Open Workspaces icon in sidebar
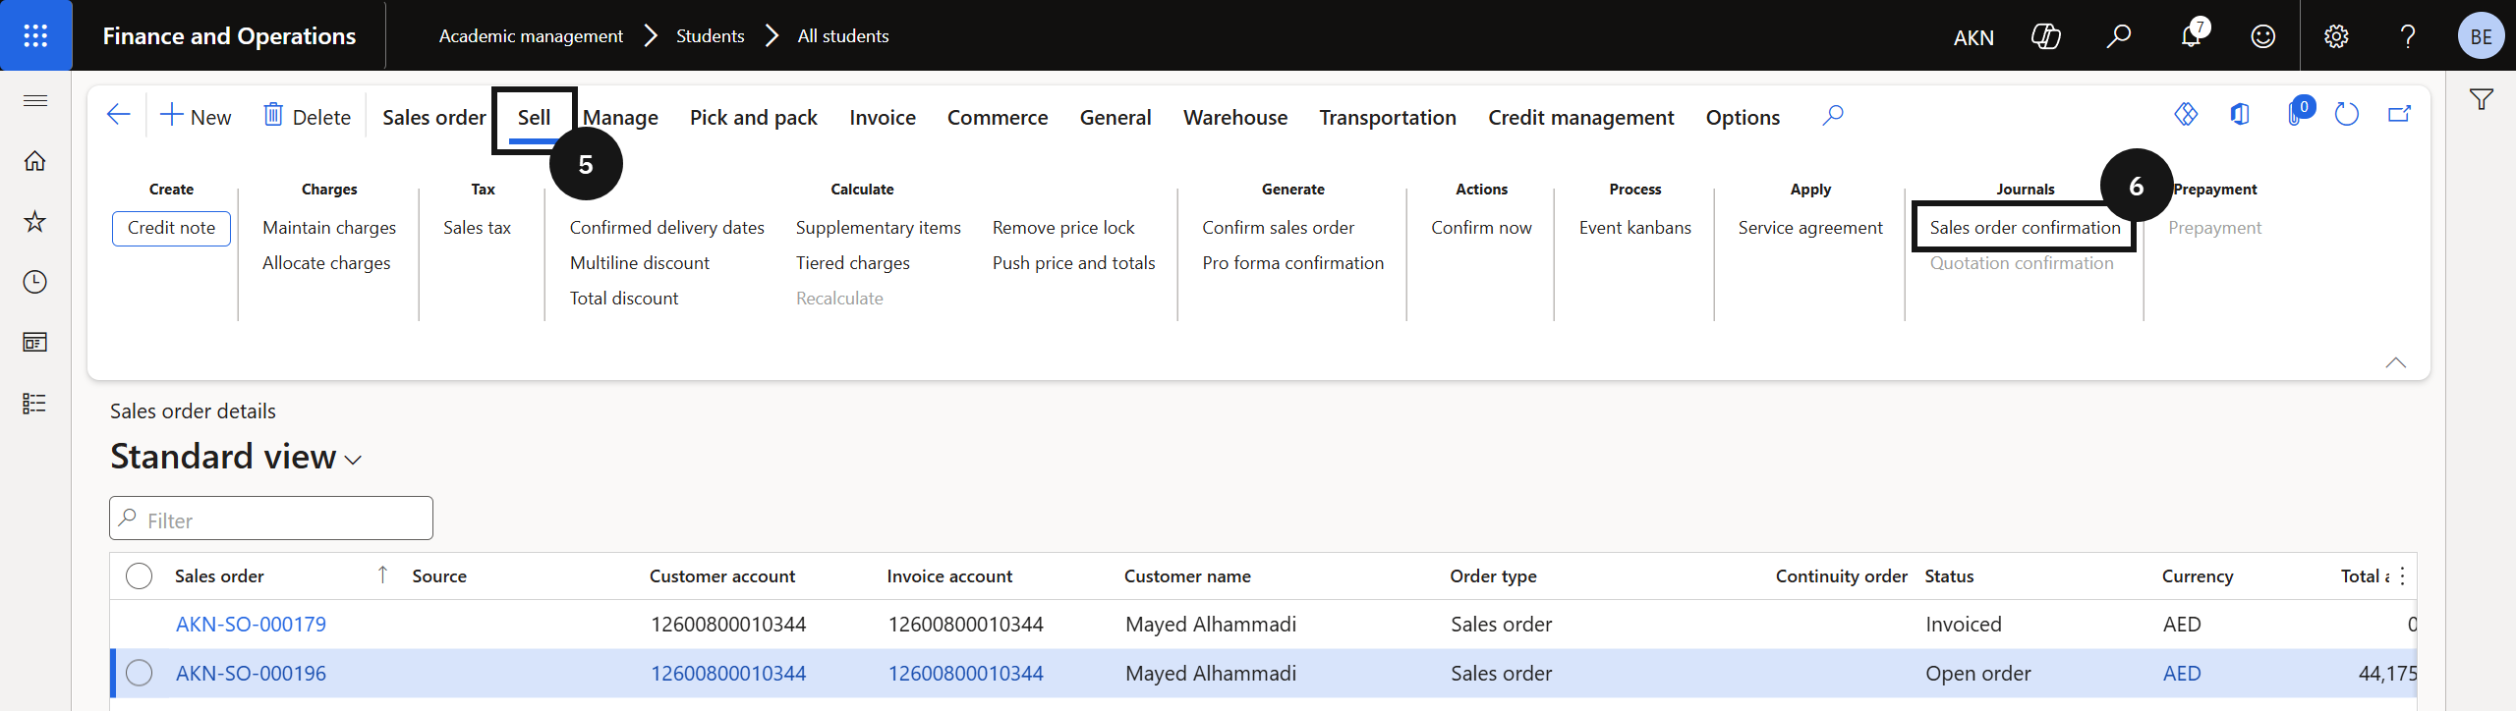2516x711 pixels. pyautogui.click(x=35, y=343)
